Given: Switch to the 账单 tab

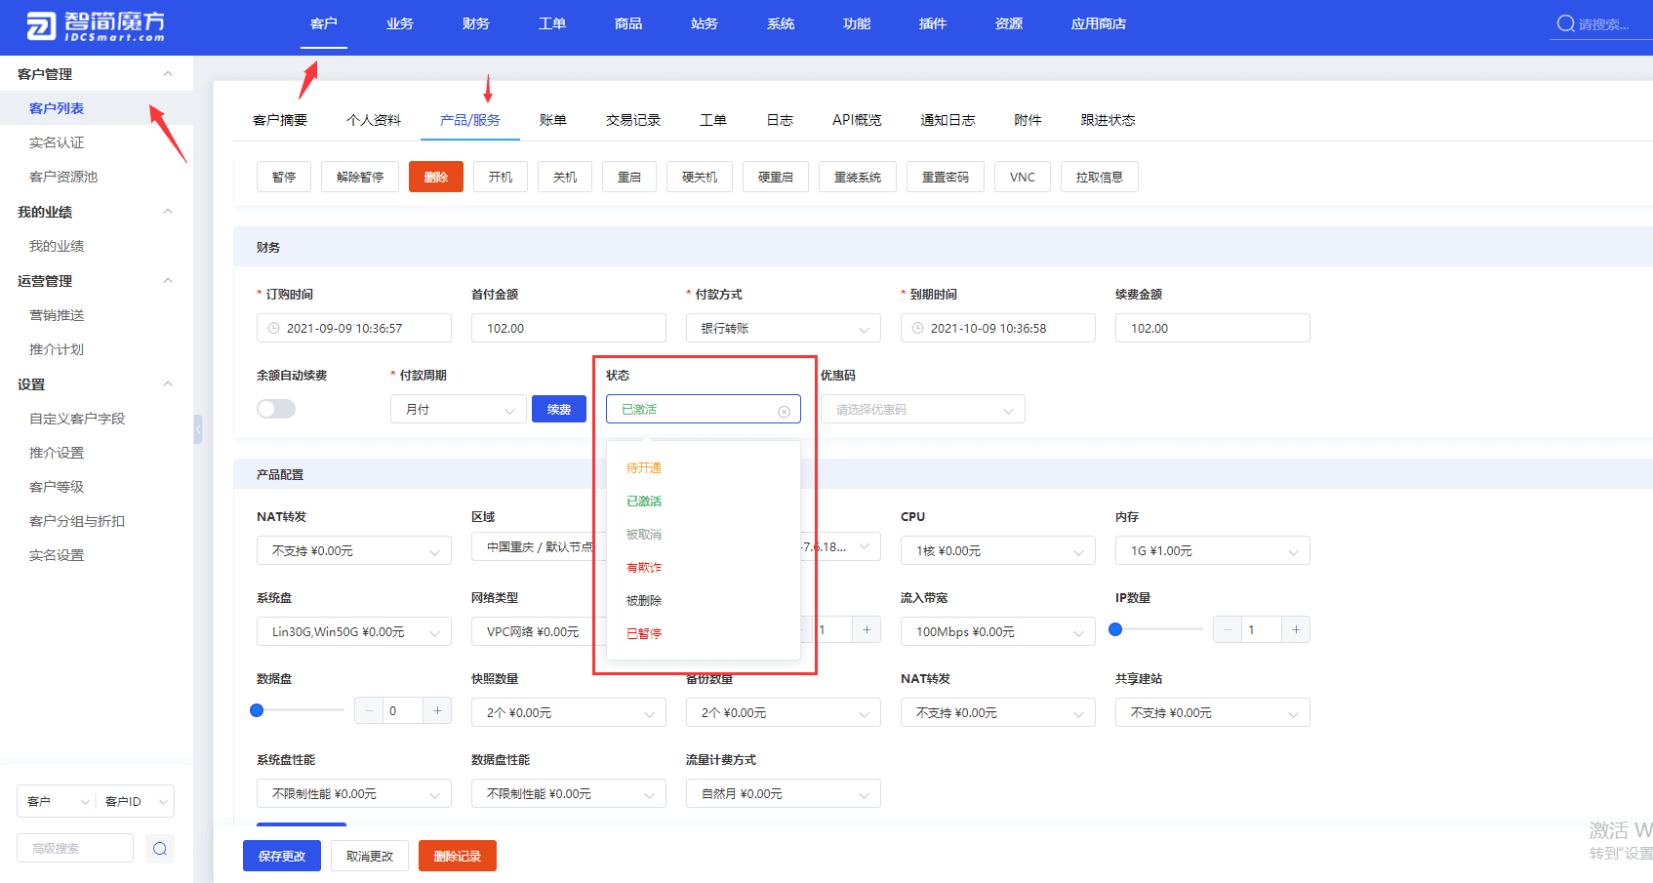Looking at the screenshot, I should click(x=553, y=120).
